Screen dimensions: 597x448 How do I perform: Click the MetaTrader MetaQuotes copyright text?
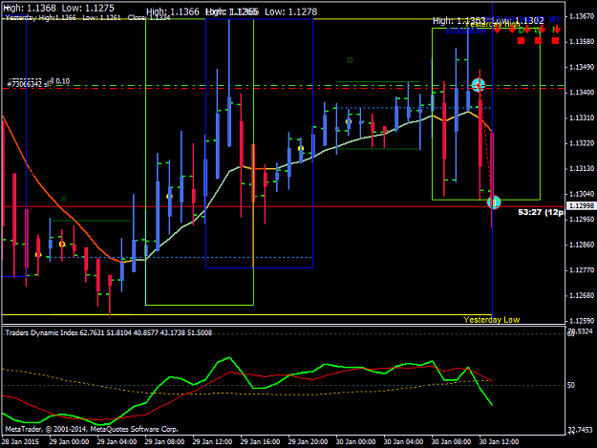pos(92,429)
